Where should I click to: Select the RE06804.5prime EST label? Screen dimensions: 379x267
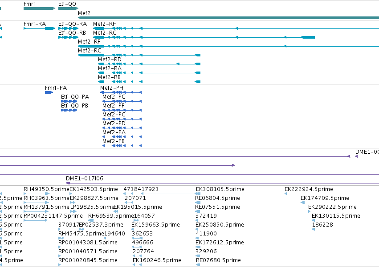(217, 198)
